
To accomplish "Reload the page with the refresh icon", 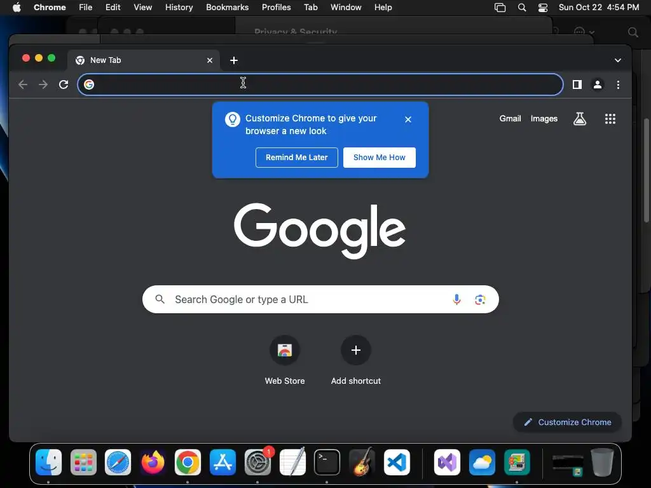I will tap(64, 85).
